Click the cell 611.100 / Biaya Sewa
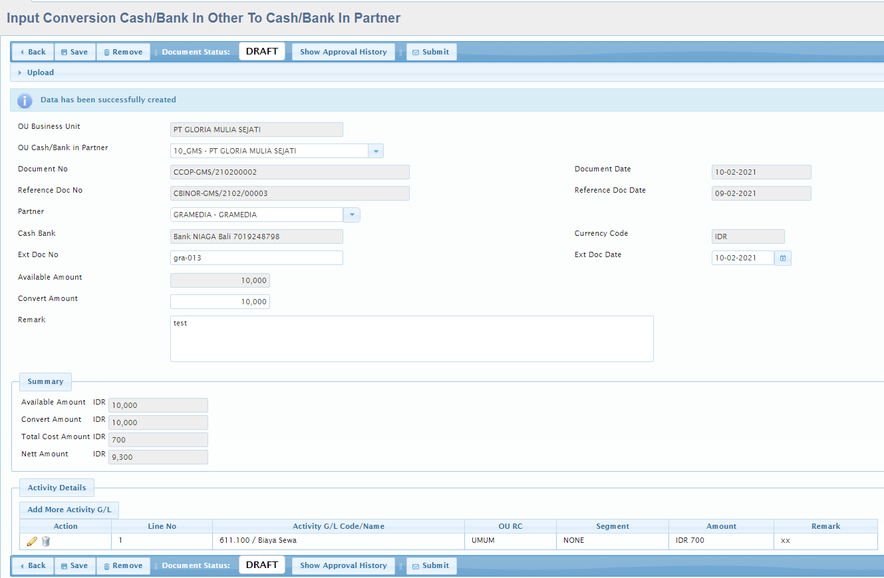 pos(339,541)
